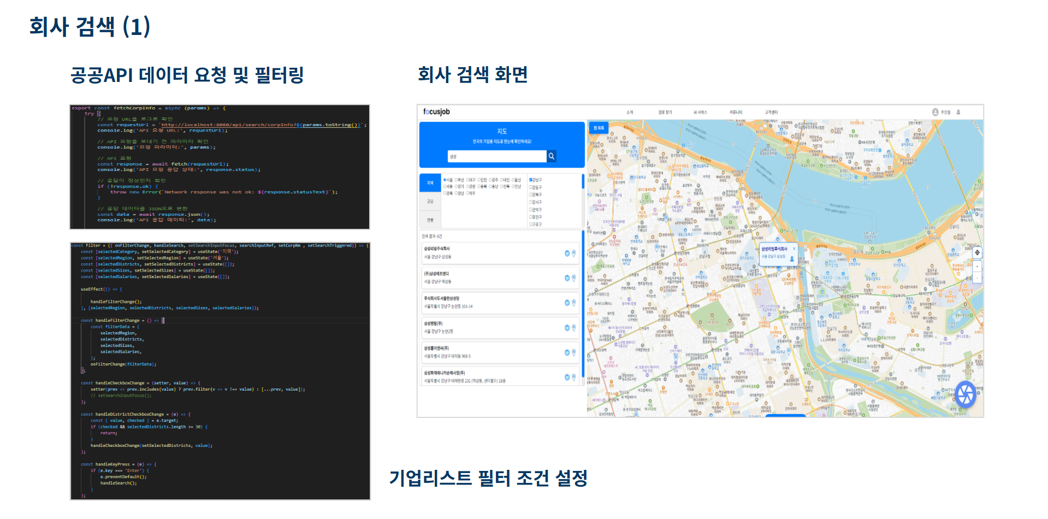Screen dimensions: 1048x519
Task: Zoom in the map with plus button
Action: (x=977, y=267)
